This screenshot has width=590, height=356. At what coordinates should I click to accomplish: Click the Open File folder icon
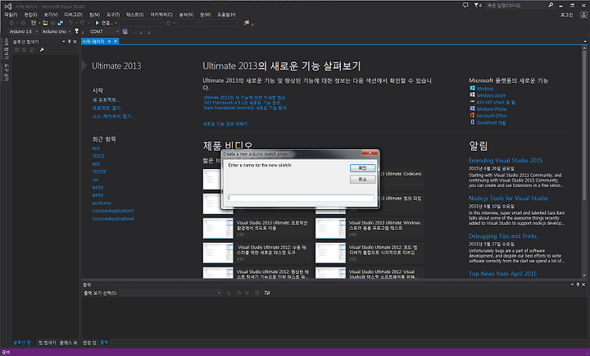click(x=45, y=23)
